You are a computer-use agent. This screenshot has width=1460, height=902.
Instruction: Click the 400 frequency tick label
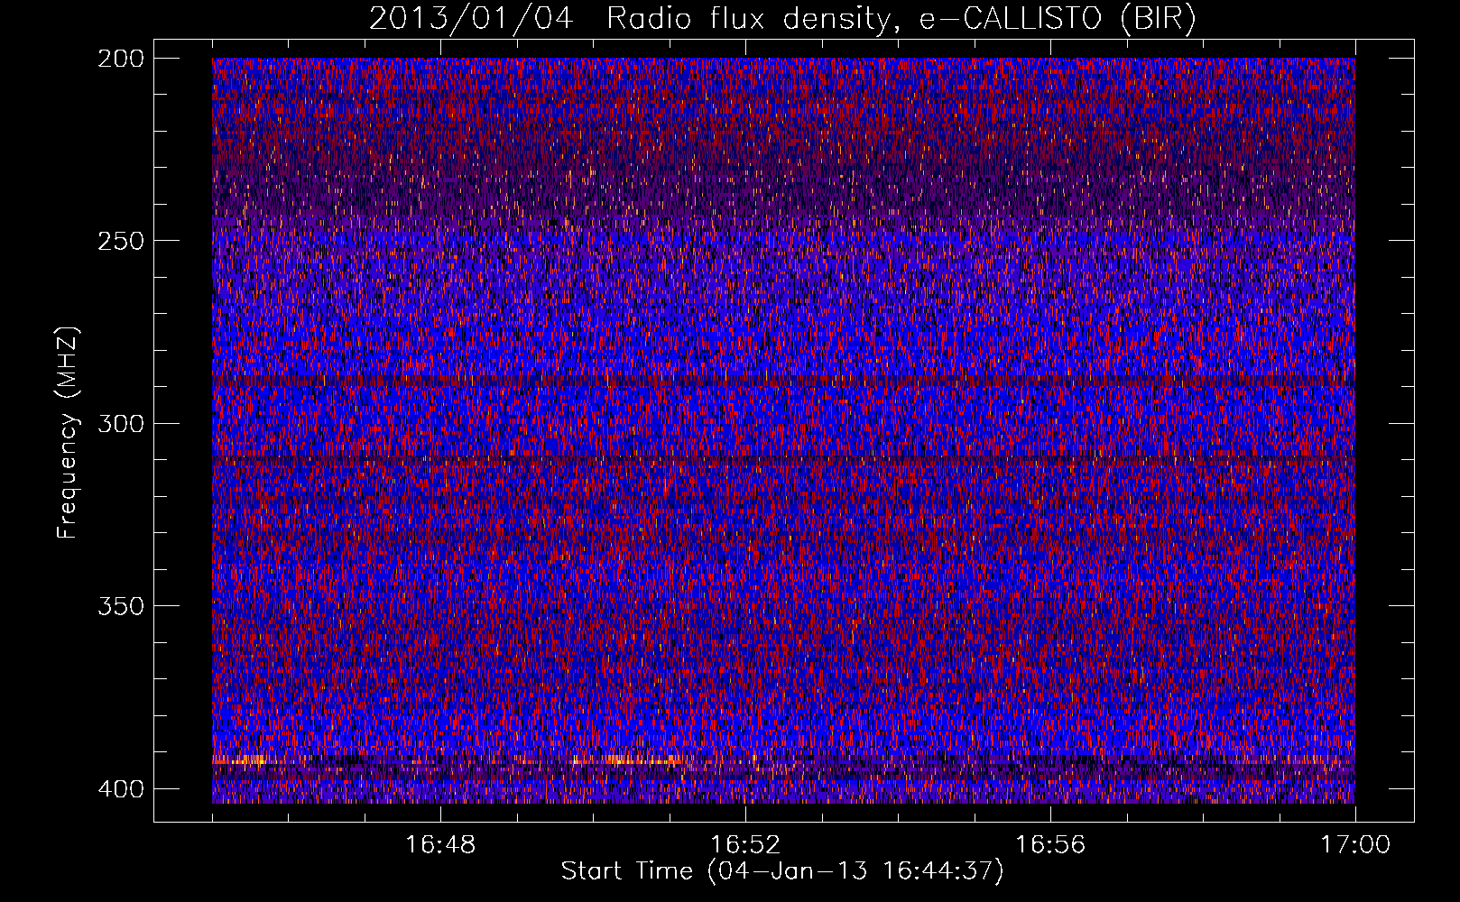click(120, 789)
